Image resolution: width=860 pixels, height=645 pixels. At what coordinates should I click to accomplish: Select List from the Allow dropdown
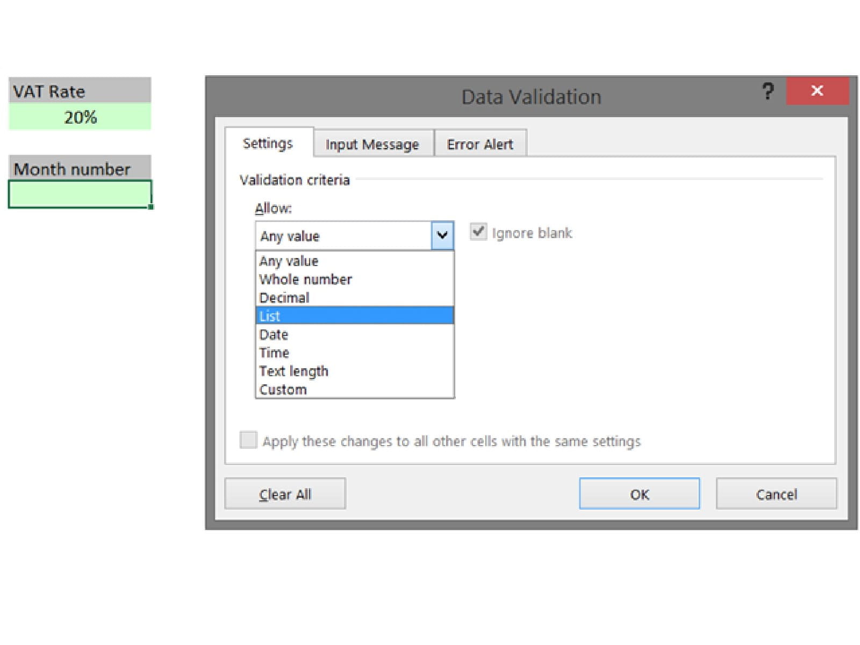pos(354,316)
